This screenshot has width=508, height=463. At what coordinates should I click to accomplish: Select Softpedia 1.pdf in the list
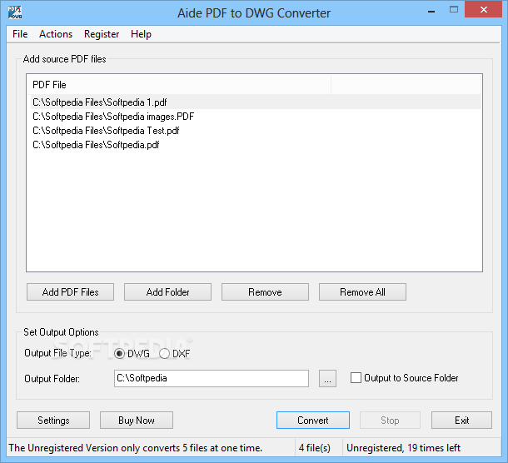tap(254, 102)
